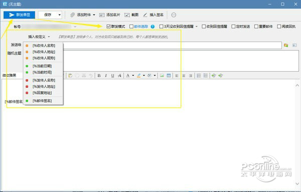Open the emoticon dropdown arrow

[x=155, y=76]
